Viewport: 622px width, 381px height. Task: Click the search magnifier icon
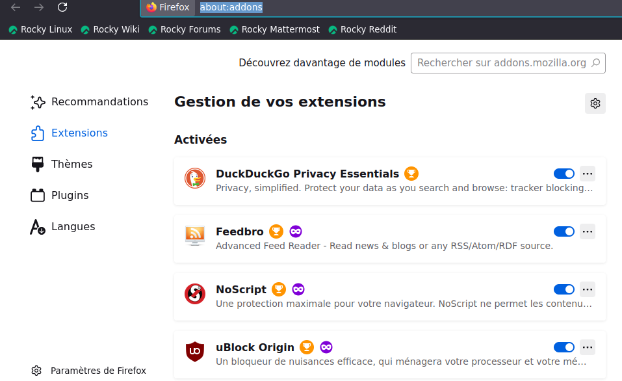[596, 62]
